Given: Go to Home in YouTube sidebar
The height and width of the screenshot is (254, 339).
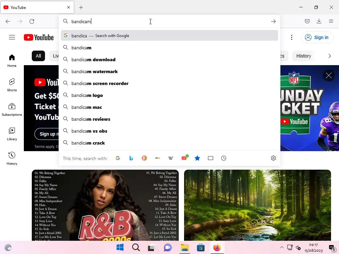Looking at the screenshot, I should (x=12, y=61).
